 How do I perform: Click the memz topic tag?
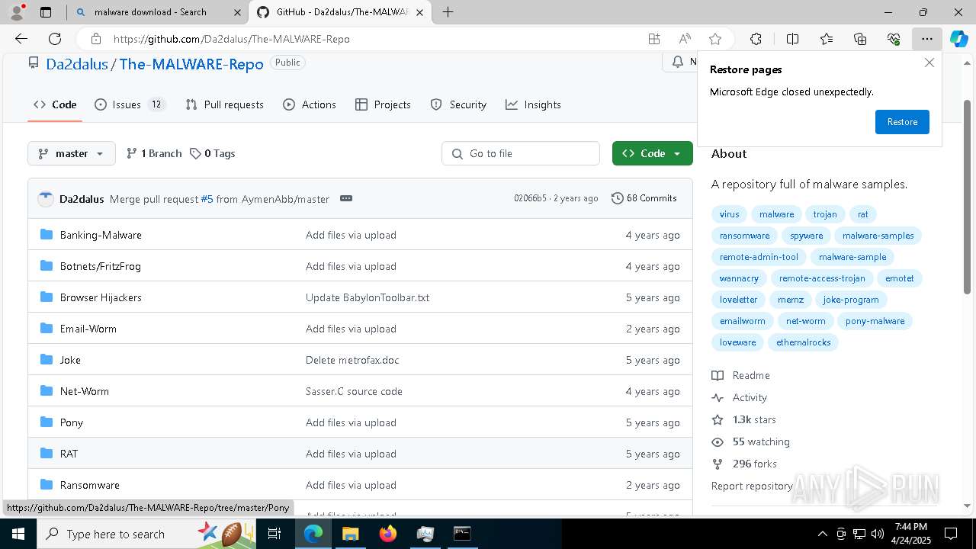[x=791, y=300]
